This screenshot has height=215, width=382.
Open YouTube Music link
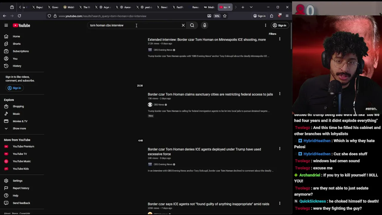click(x=22, y=161)
